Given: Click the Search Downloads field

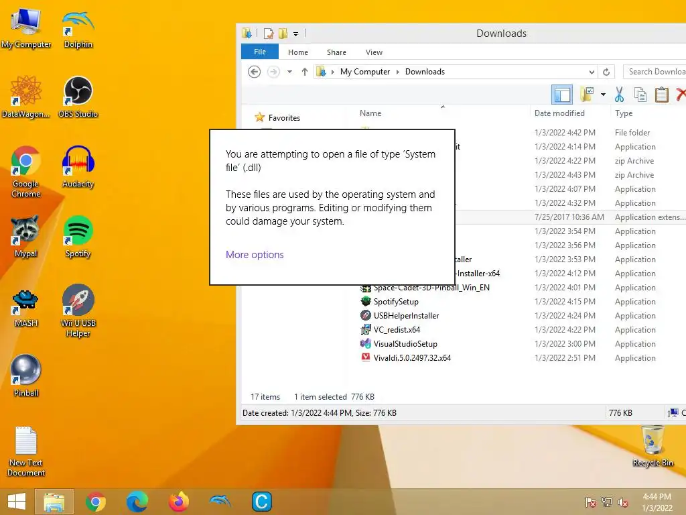Looking at the screenshot, I should pyautogui.click(x=655, y=72).
